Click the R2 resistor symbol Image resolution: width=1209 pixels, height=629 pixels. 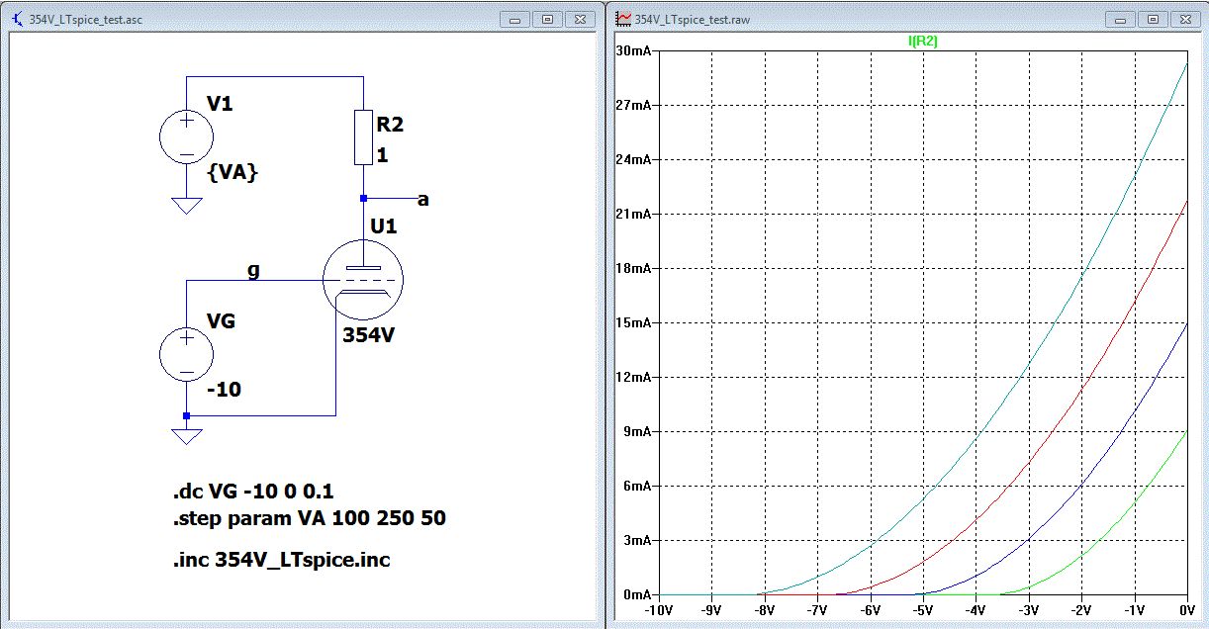point(364,137)
